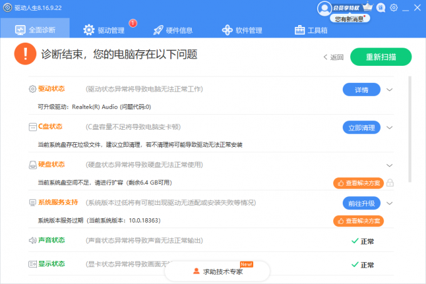Open settings via the gear icon

394,8
